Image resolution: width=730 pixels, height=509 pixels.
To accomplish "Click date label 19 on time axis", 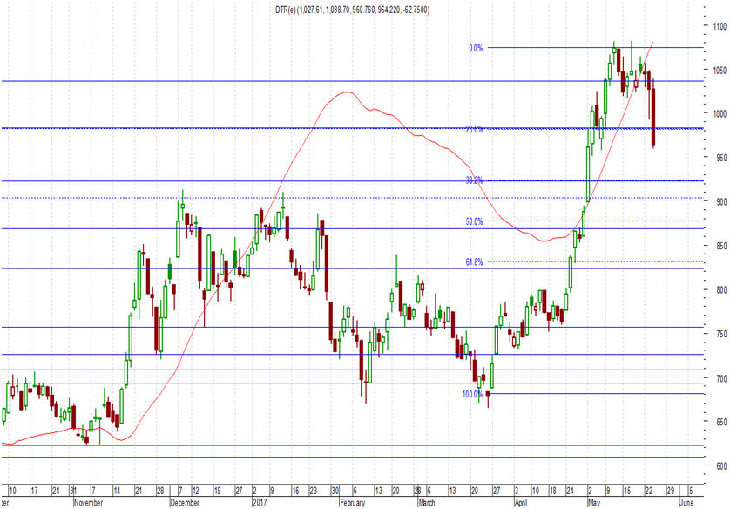I will (218, 491).
